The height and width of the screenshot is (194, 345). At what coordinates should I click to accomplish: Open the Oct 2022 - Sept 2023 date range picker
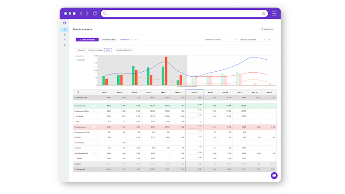(x=253, y=40)
